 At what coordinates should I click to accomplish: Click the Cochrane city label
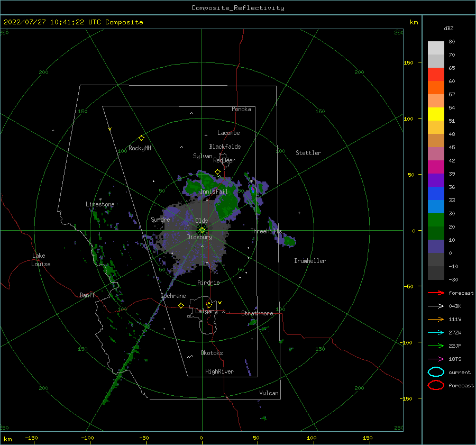pos(173,296)
